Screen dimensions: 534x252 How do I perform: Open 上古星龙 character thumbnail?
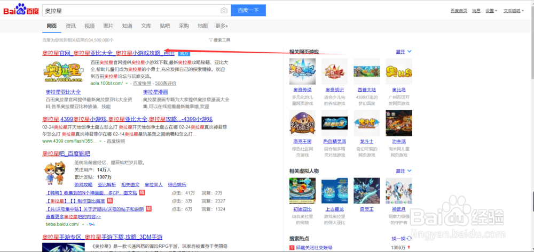pos(334,191)
